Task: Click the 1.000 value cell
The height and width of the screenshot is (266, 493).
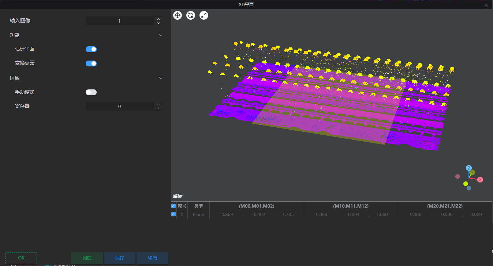Action: [x=382, y=215]
